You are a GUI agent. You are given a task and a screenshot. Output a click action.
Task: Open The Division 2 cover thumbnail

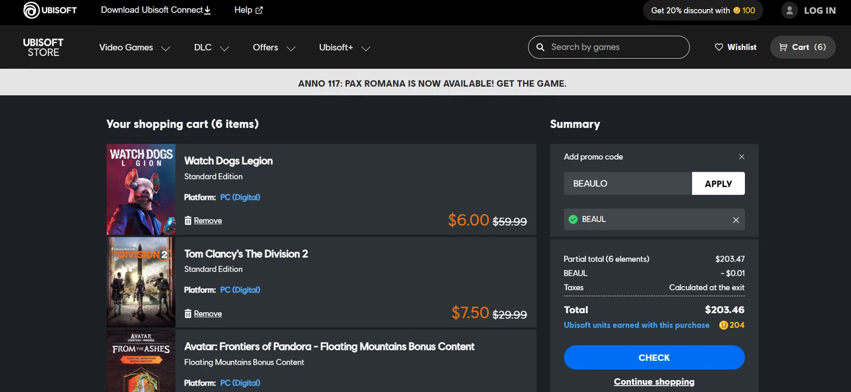point(141,282)
